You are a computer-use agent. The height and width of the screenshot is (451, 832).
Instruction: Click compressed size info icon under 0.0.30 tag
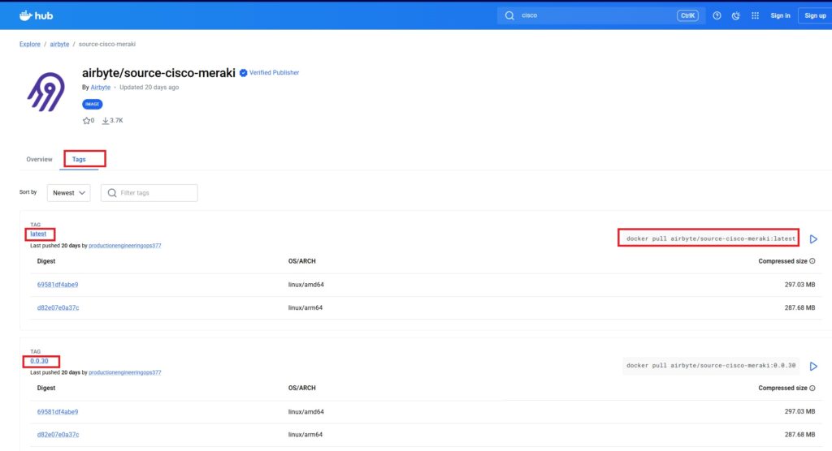coord(812,388)
